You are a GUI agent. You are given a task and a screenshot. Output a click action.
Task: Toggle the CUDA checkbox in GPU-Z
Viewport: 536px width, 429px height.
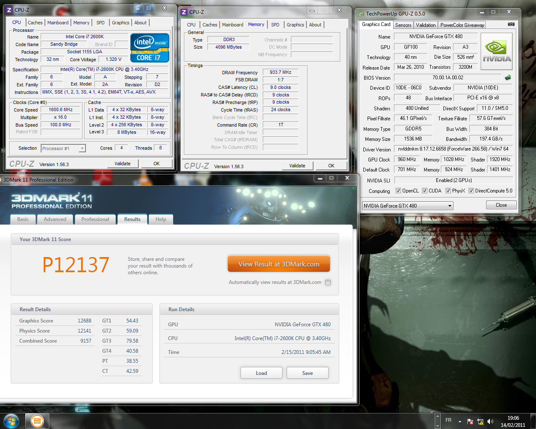coord(425,191)
